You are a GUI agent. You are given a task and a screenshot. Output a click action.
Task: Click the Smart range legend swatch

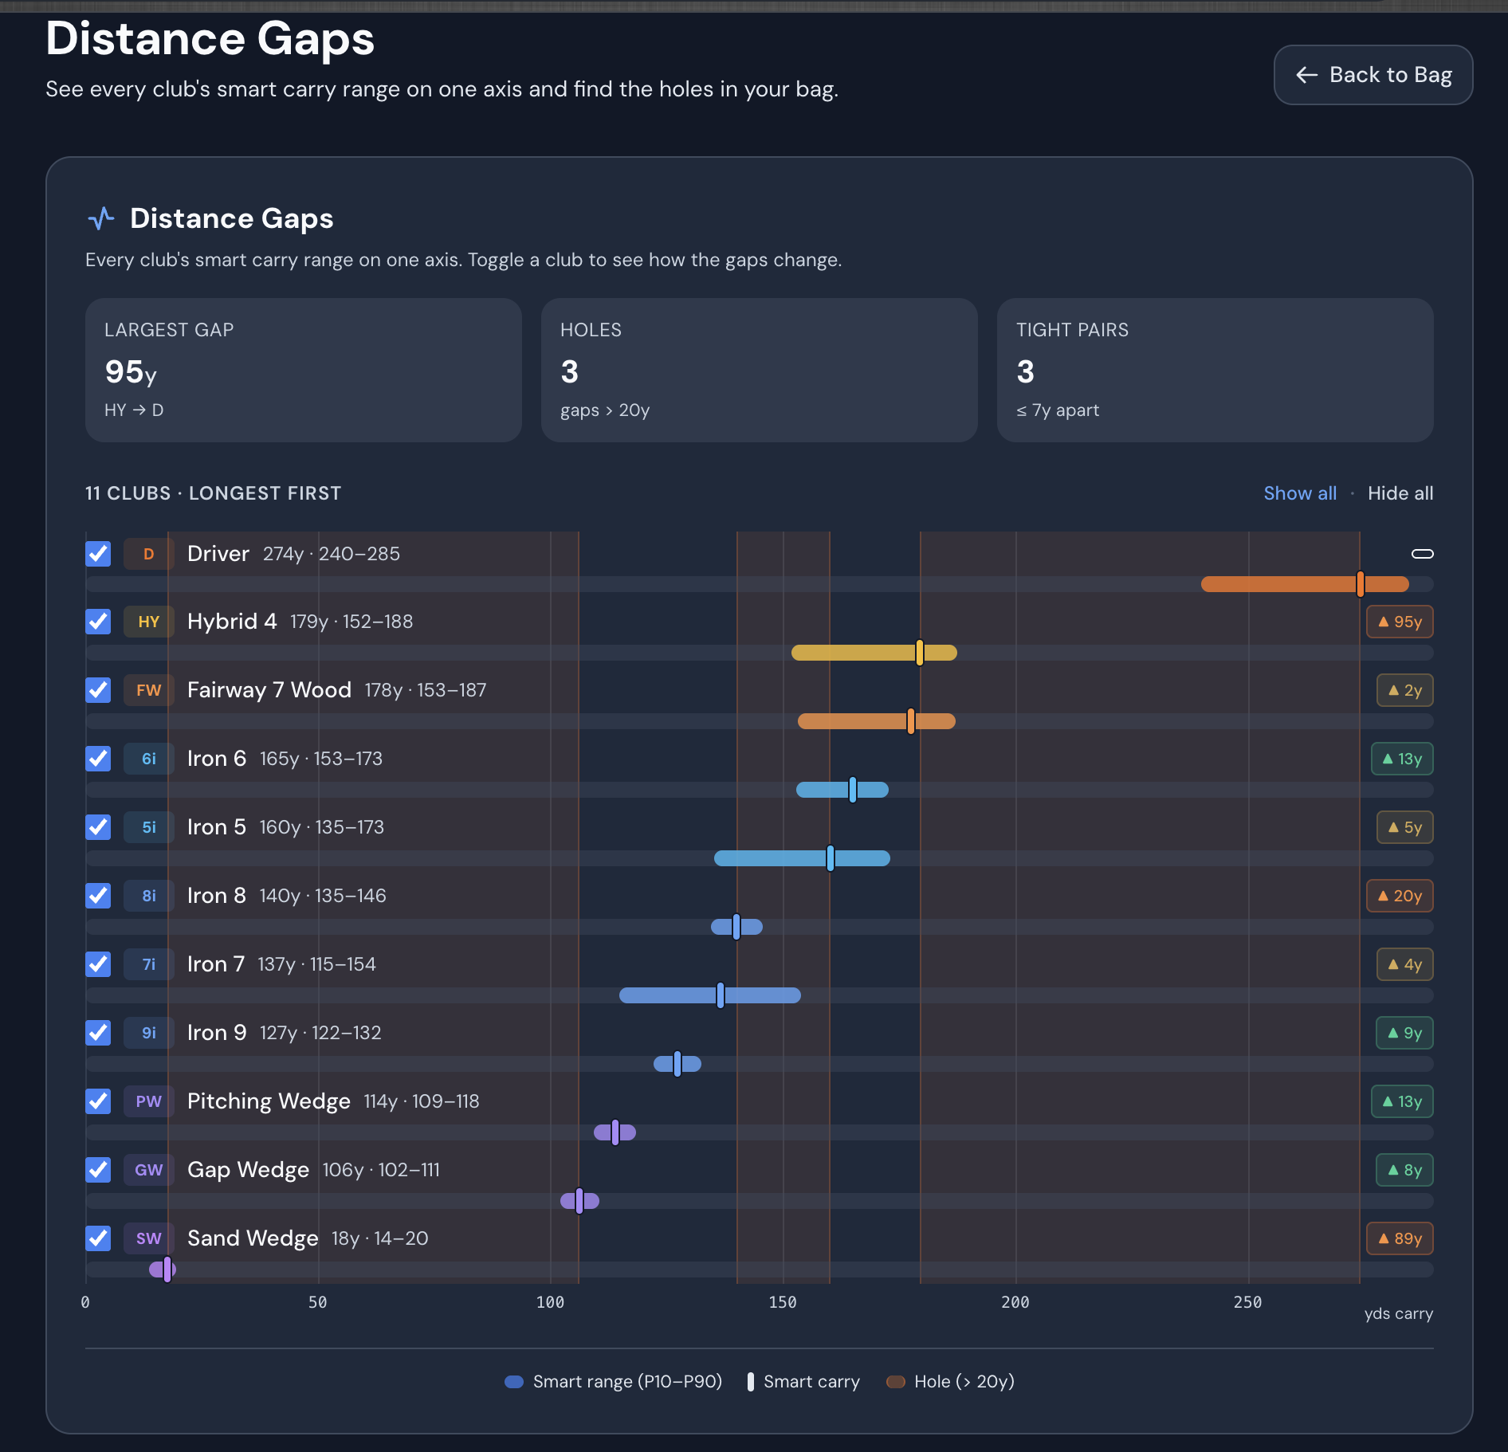pyautogui.click(x=514, y=1382)
